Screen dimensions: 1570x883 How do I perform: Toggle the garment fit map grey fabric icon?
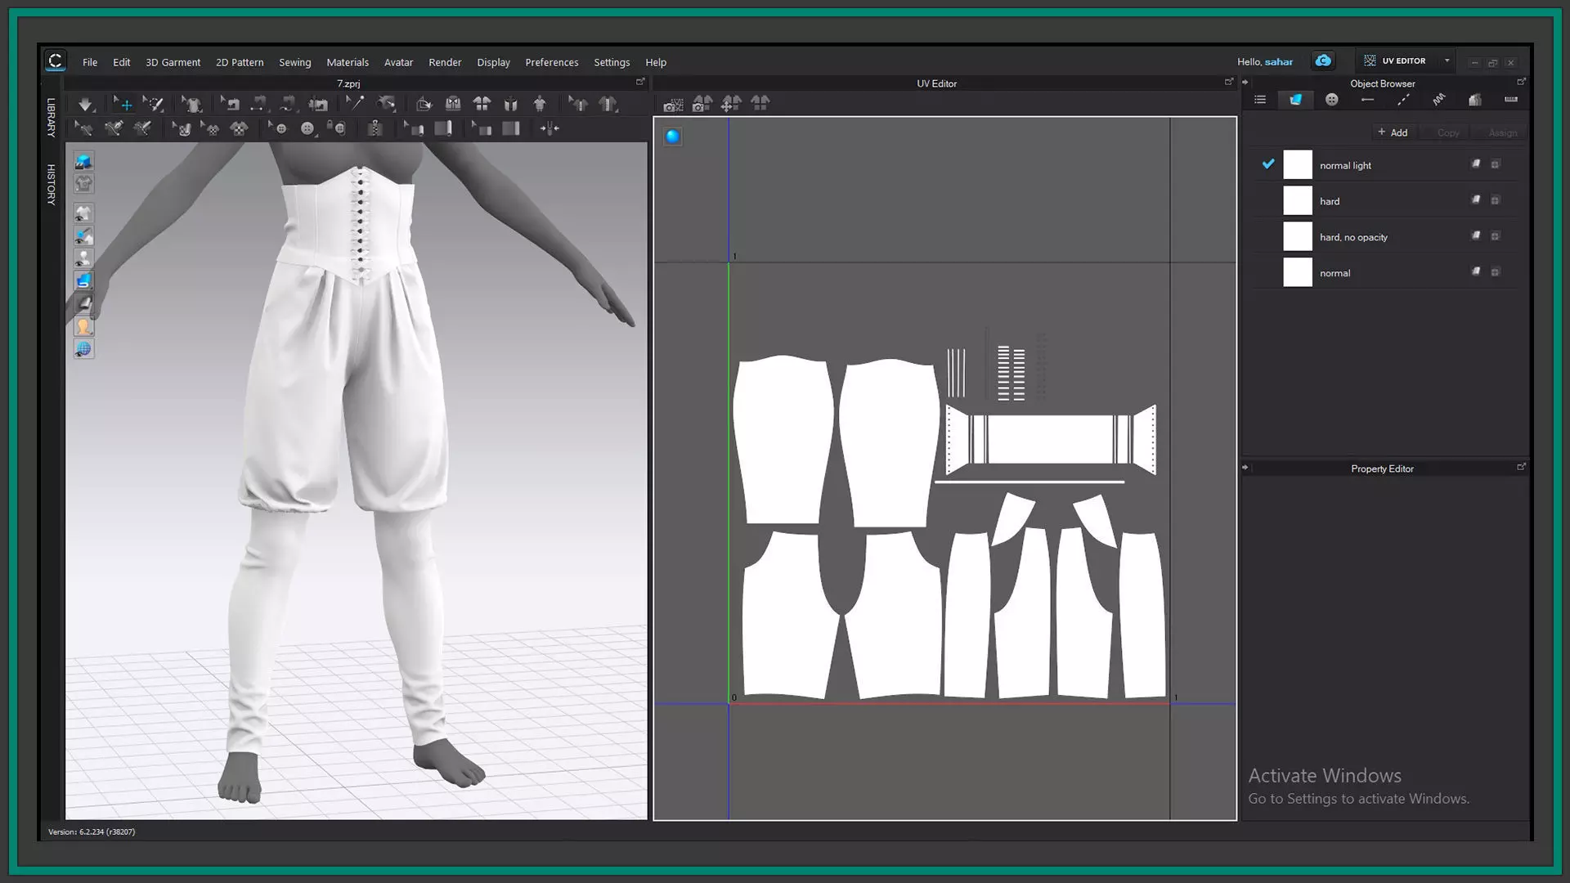pyautogui.click(x=83, y=304)
